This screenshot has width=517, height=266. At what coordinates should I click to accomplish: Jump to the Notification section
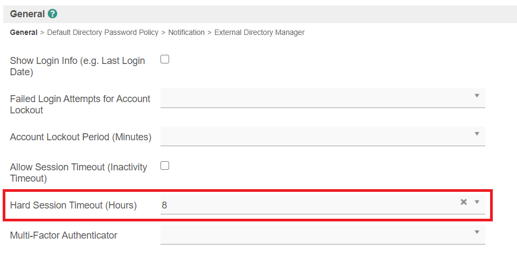[x=186, y=32]
